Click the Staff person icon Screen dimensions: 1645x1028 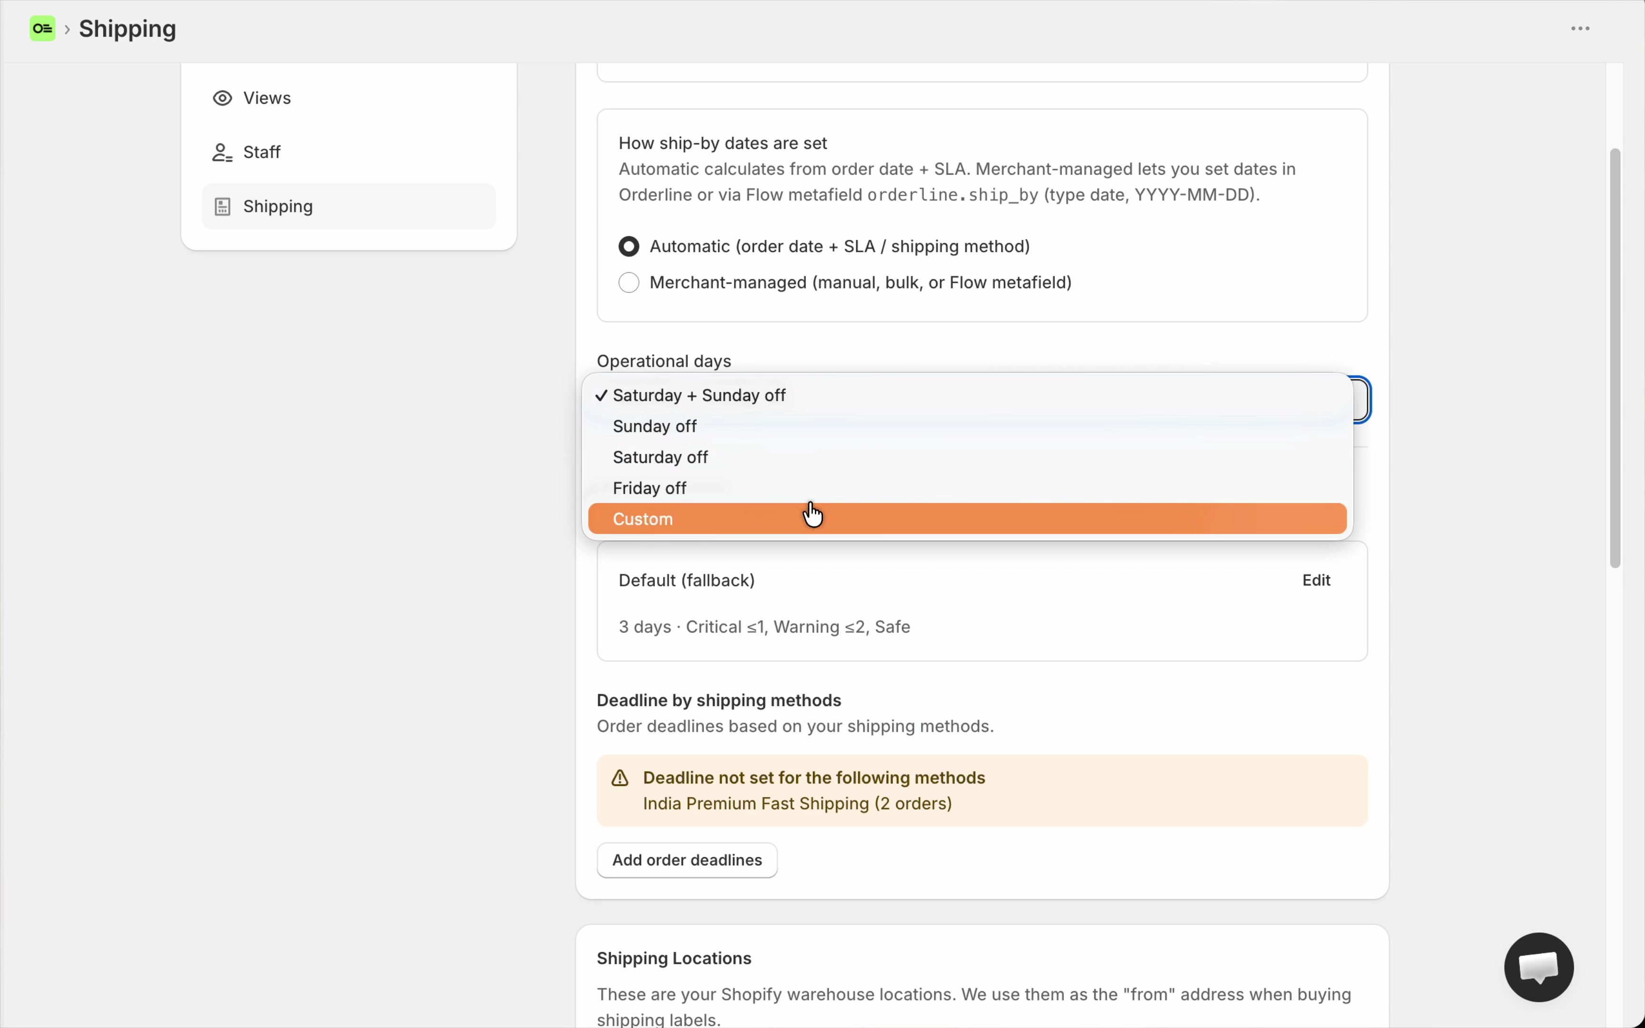222,152
